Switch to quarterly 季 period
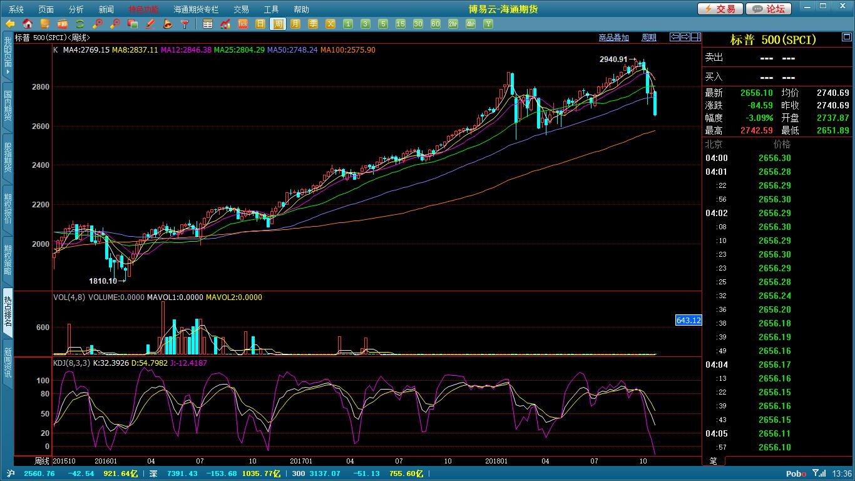Viewport: 855px width, 481px height. click(313, 24)
